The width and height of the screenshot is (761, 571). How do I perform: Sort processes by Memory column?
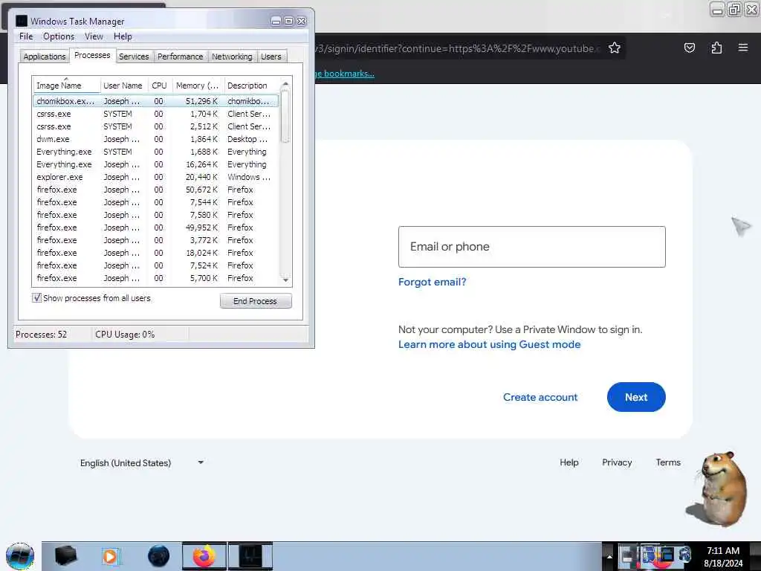(198, 86)
